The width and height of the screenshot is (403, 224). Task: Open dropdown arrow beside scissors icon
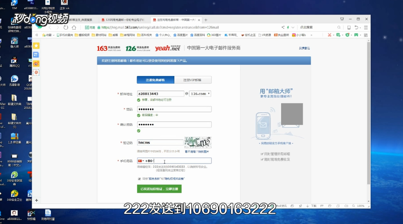(x=333, y=35)
